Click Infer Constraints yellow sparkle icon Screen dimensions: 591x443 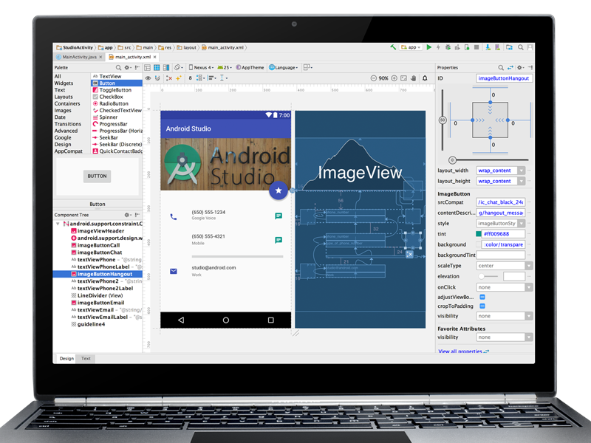[179, 78]
